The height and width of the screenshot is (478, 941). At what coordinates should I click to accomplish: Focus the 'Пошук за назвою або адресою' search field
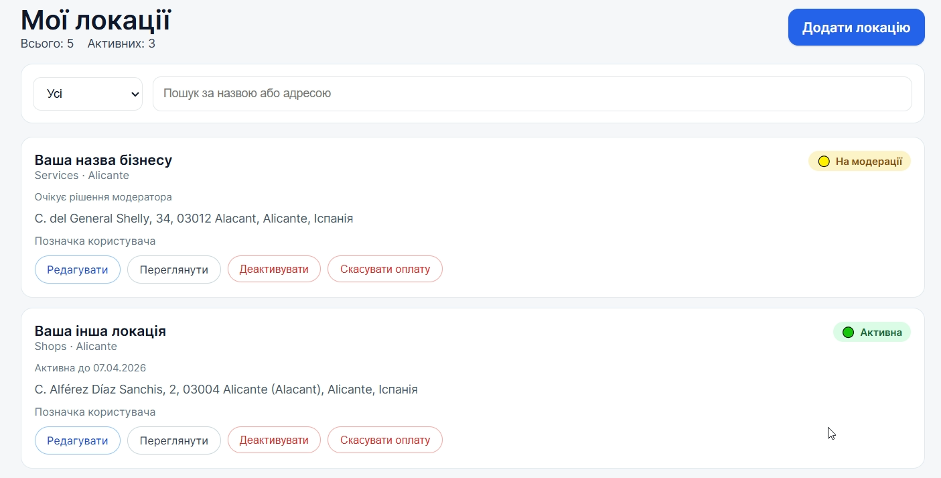[532, 94]
